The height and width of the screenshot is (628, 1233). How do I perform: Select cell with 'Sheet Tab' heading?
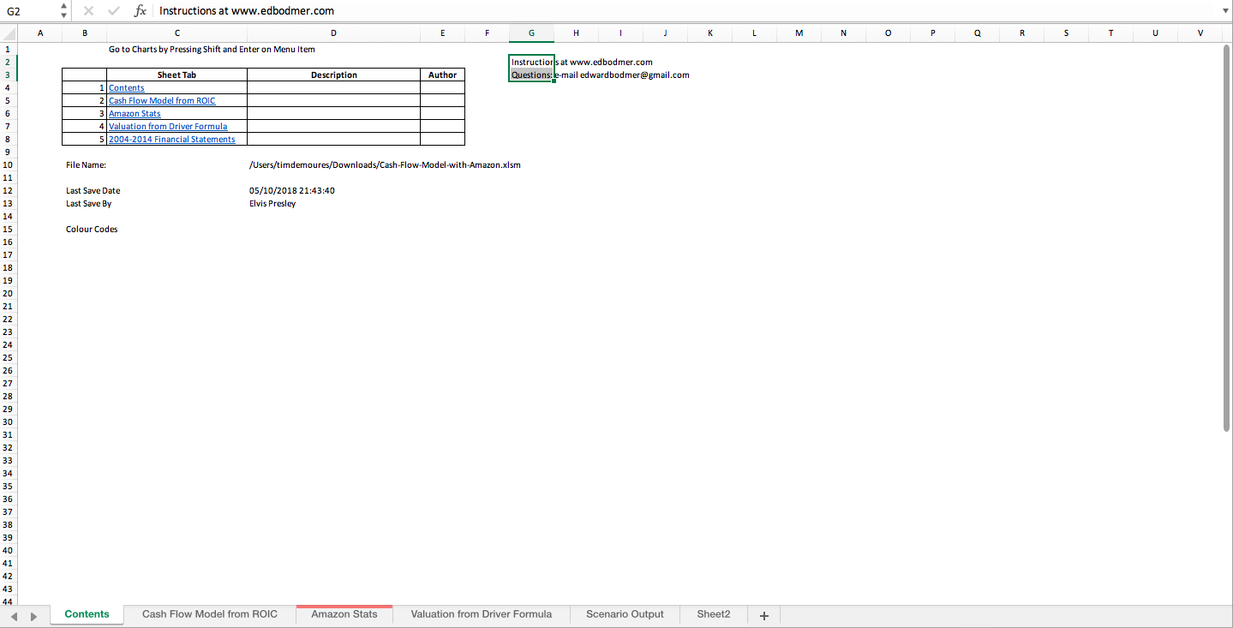[x=177, y=75]
